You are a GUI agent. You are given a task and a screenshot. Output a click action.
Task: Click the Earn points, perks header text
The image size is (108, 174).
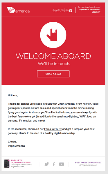tap(89, 8)
